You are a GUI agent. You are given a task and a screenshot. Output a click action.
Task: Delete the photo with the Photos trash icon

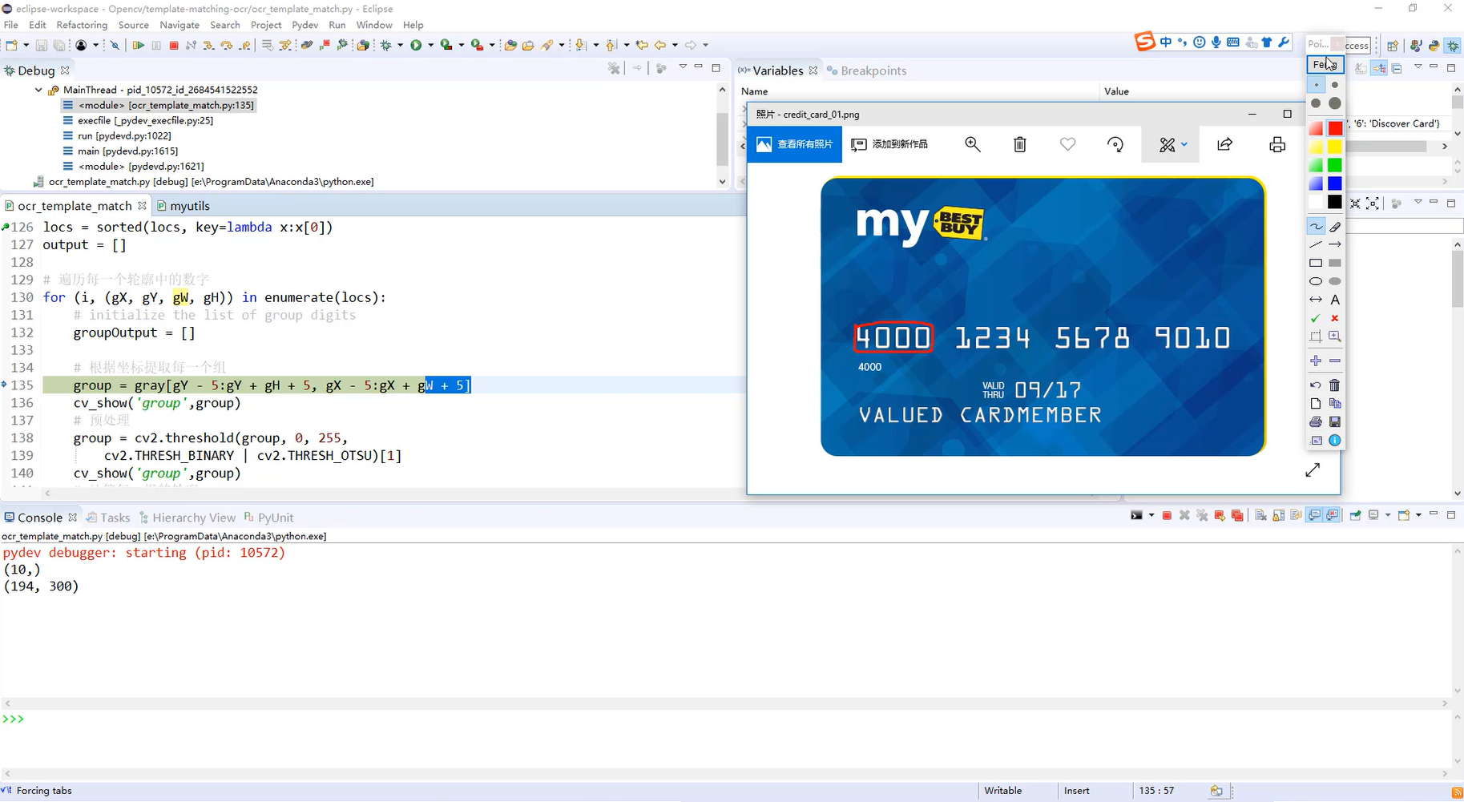tap(1020, 144)
